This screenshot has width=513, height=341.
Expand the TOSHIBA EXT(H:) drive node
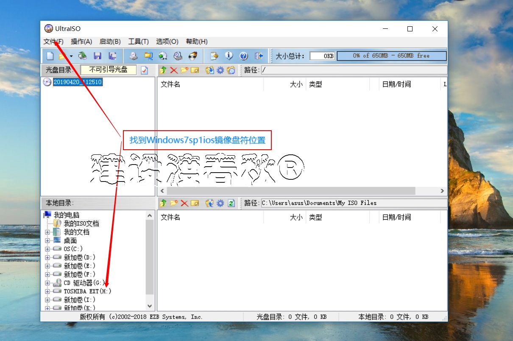pos(47,291)
